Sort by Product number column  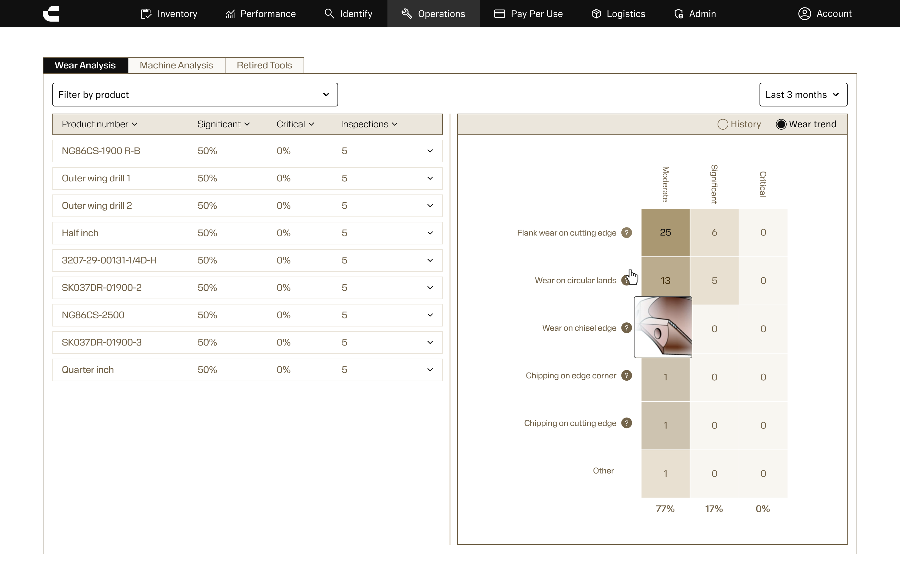(x=99, y=124)
